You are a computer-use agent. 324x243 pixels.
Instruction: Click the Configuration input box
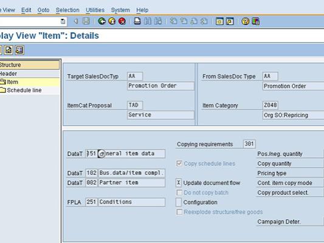tap(179, 202)
